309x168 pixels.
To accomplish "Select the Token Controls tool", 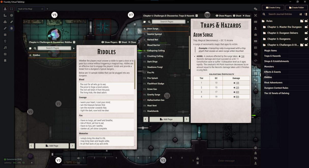I will point(5,9).
